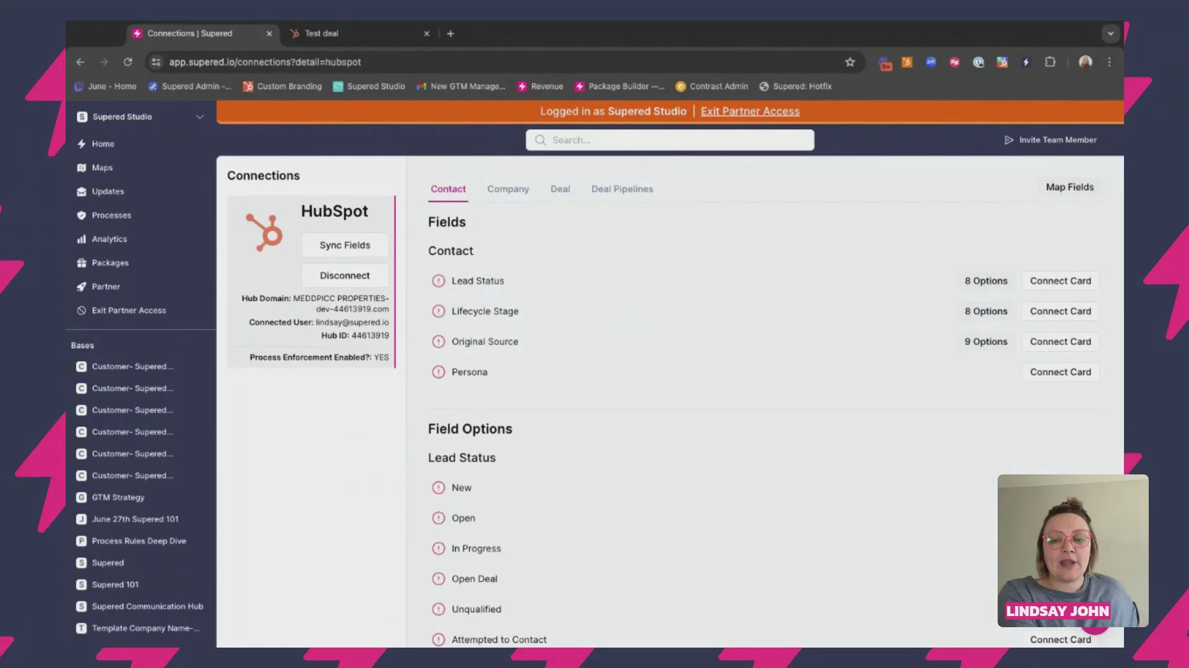The height and width of the screenshot is (668, 1189).
Task: Open the Supered: Hotfix bookmark
Action: coord(795,87)
